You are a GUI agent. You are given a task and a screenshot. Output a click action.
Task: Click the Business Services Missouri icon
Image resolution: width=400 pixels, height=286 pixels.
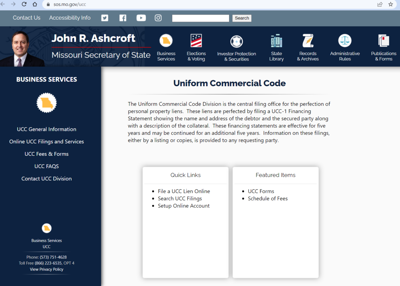pyautogui.click(x=166, y=41)
